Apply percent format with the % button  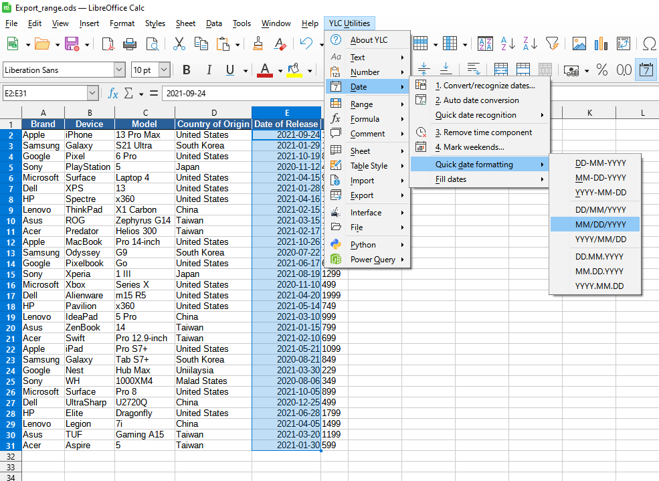(601, 69)
